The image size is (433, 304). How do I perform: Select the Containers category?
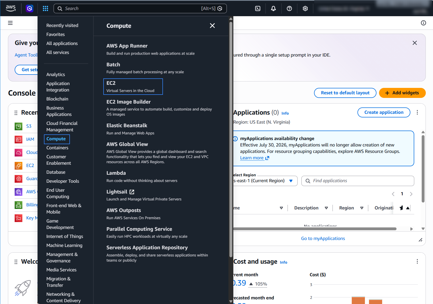[x=57, y=148]
